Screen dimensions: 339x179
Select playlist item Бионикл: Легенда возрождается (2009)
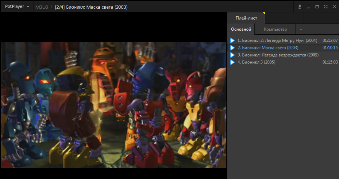pos(284,55)
